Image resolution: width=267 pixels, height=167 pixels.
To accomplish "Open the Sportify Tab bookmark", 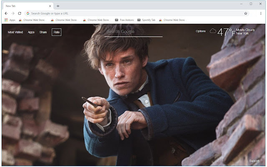I will click(x=146, y=20).
